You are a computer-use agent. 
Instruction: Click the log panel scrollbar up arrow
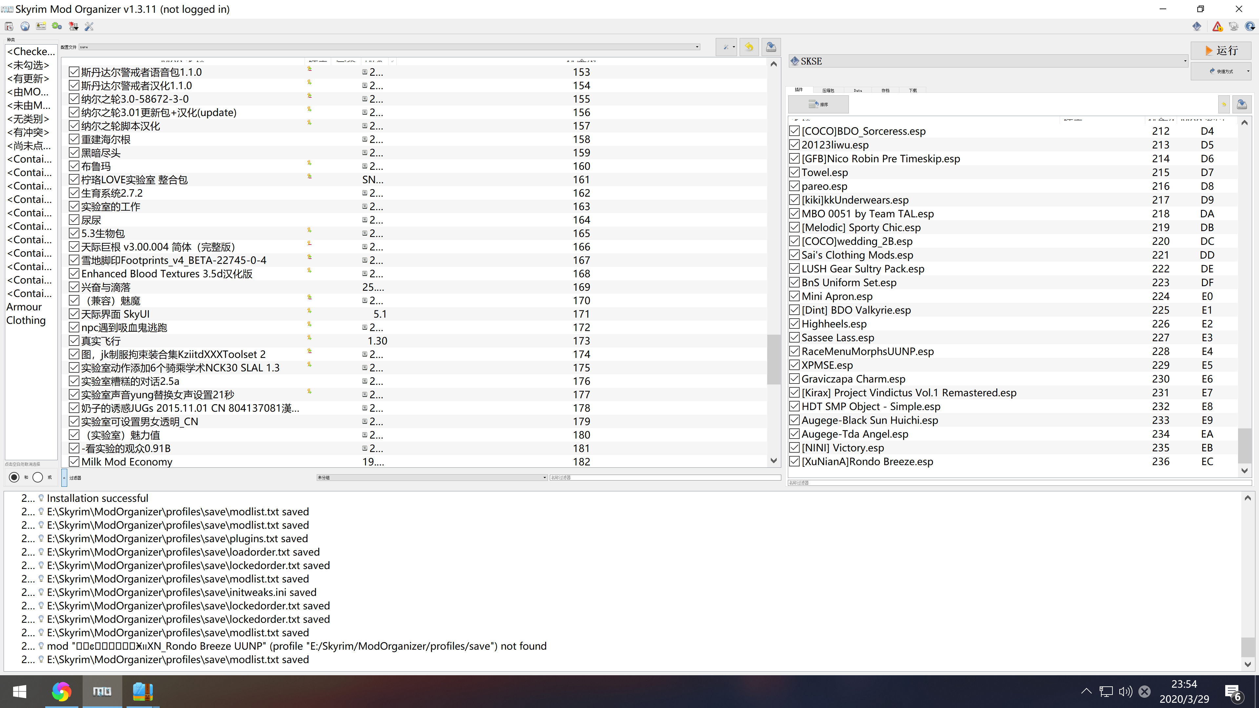click(x=1248, y=498)
